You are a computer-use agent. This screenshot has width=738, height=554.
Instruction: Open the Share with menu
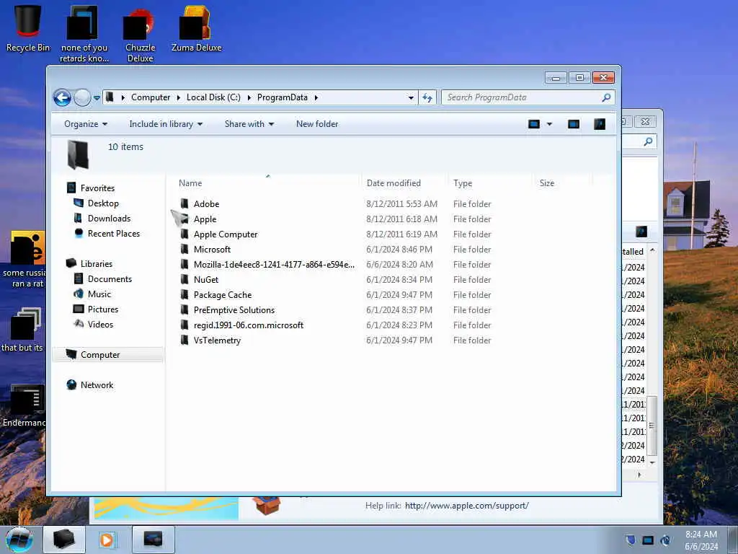click(249, 124)
